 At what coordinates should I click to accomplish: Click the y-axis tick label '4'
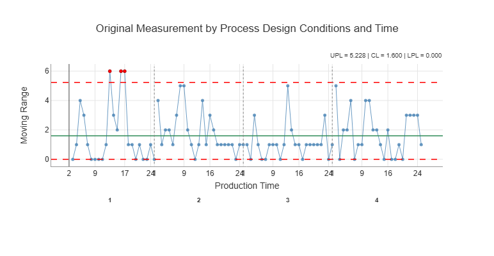[47, 100]
